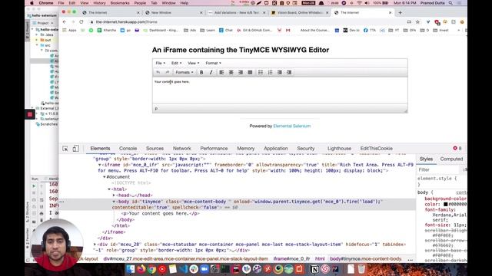Click the black color swatch in Styles
The width and height of the screenshot is (492, 276).
point(446,204)
